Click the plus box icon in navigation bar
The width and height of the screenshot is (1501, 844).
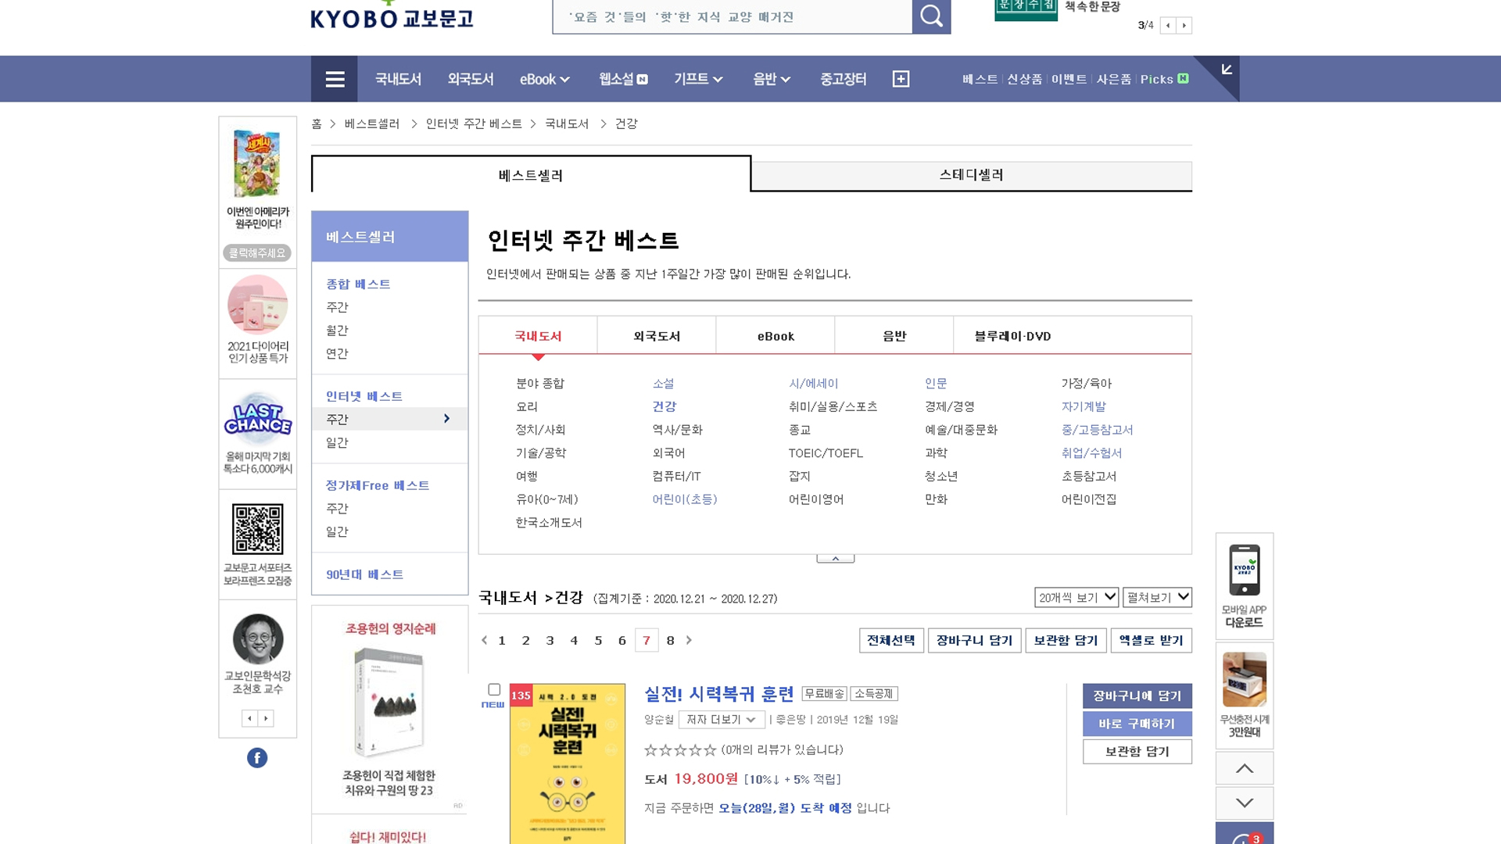[901, 79]
